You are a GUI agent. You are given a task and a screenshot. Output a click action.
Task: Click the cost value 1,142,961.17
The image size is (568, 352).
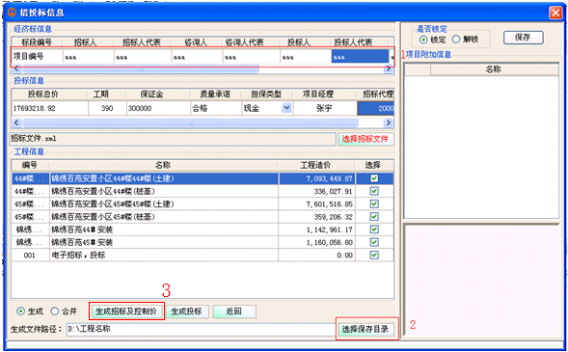click(330, 230)
